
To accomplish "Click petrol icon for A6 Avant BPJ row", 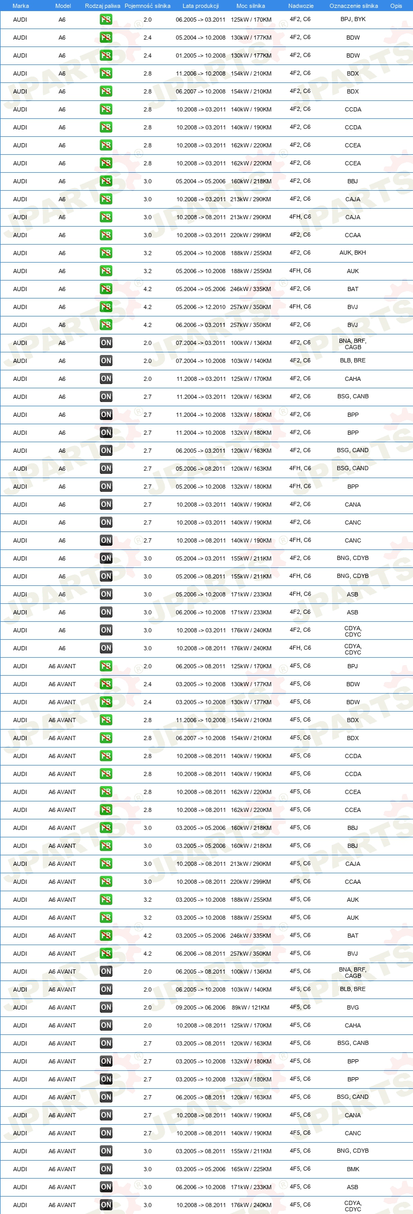I will click(x=106, y=666).
